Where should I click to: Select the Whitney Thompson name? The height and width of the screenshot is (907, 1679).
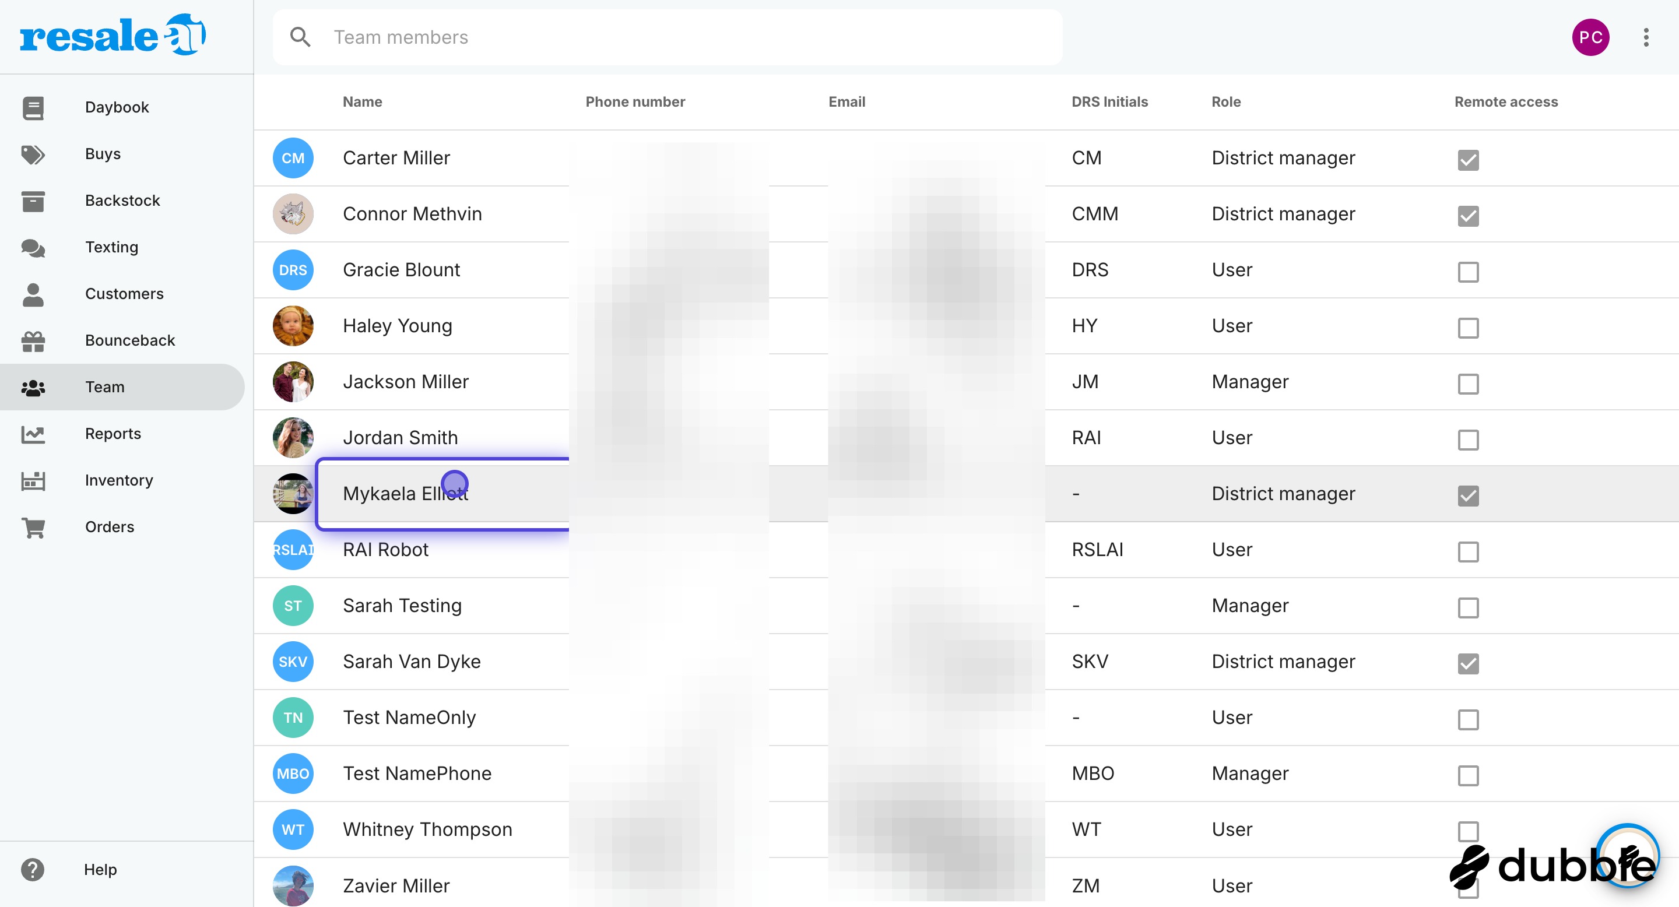(x=427, y=829)
